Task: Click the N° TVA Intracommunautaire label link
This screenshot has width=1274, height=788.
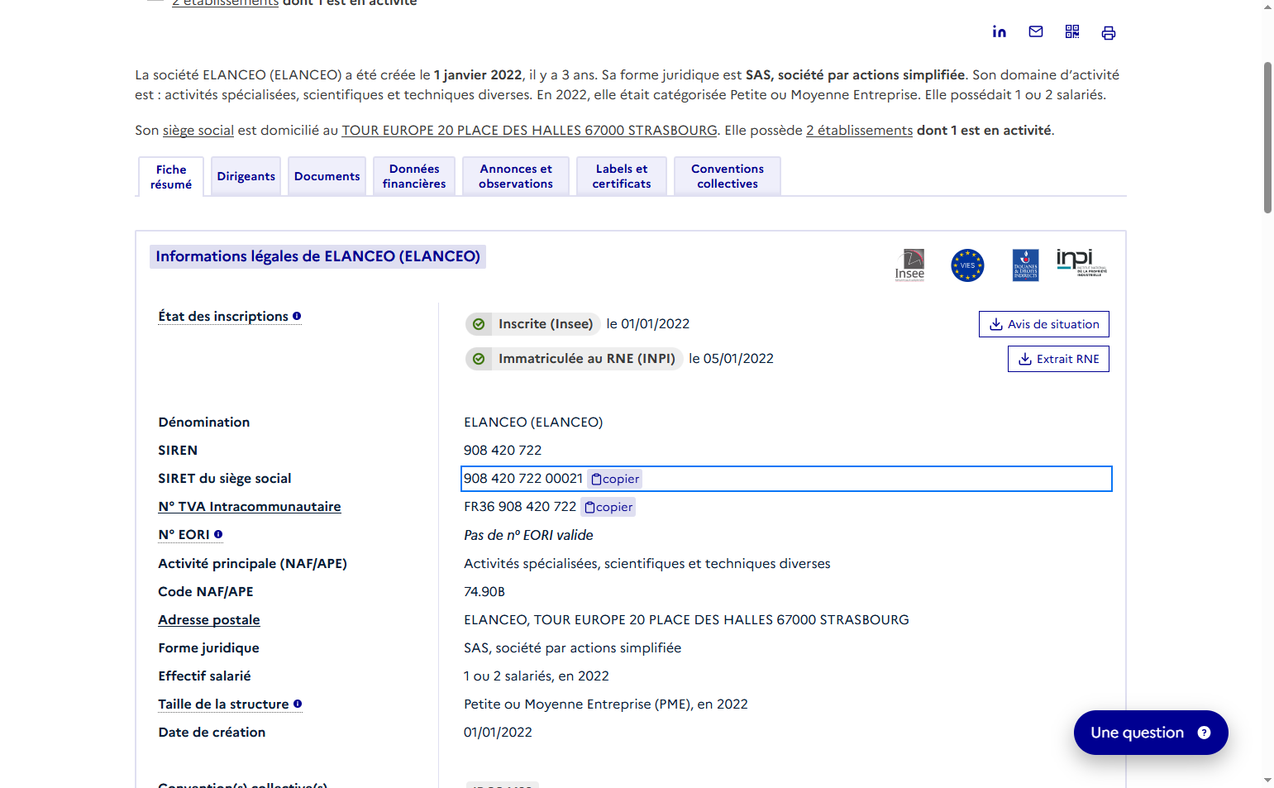Action: tap(250, 507)
